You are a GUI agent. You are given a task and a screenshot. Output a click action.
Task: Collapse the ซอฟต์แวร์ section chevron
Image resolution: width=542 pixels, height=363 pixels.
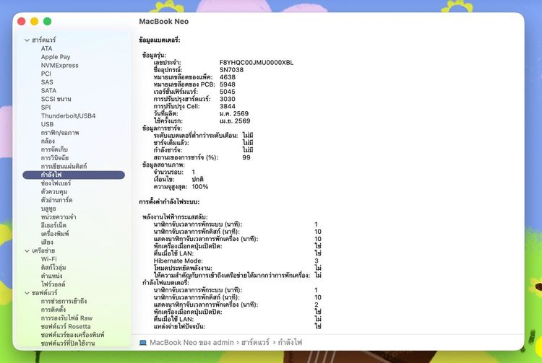pos(27,293)
